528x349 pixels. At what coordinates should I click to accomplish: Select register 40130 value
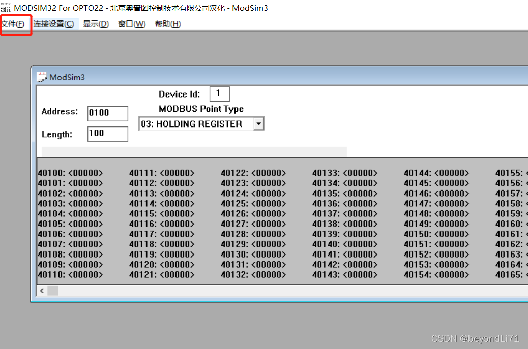(x=269, y=254)
